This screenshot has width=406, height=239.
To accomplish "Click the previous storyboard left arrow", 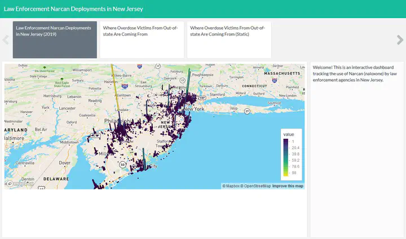I will 6,39.
